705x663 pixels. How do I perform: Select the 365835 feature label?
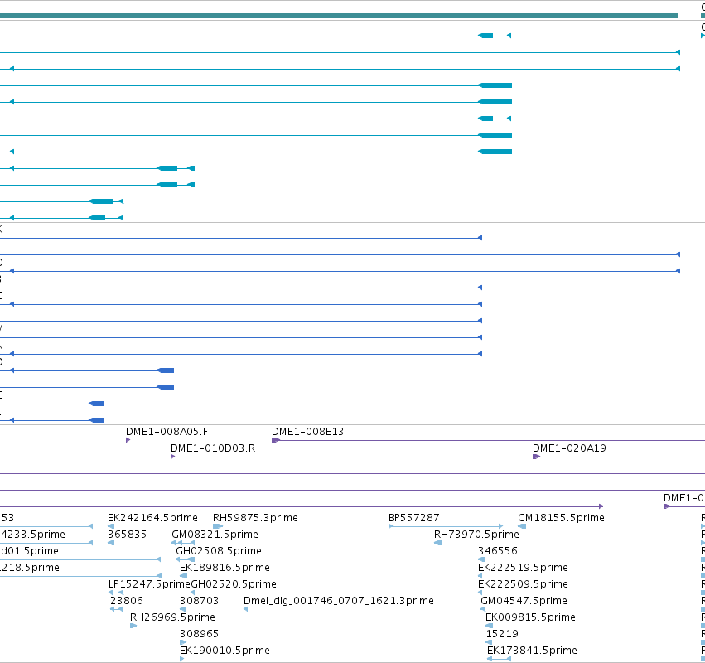[x=127, y=535]
